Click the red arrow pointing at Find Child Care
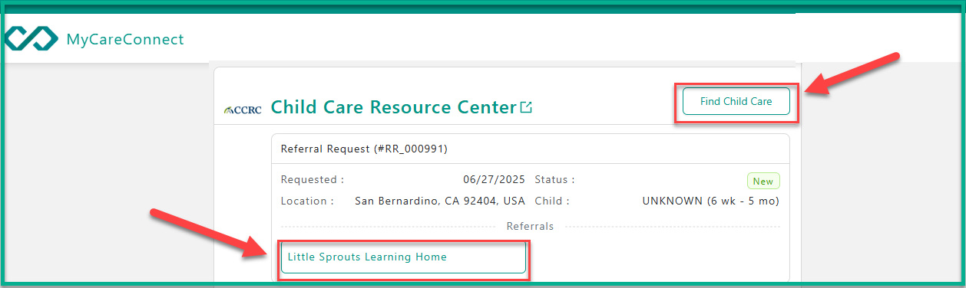The image size is (966, 288). tap(852, 75)
